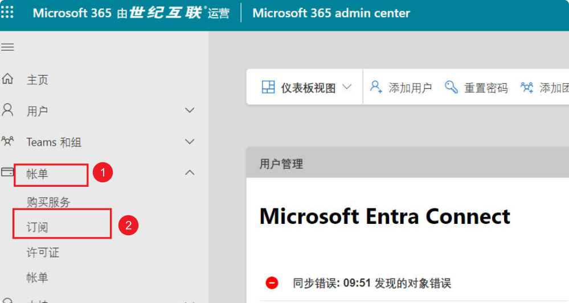Expand the Teams 和组 chevron
Screen dimensions: 569x303
coord(190,141)
